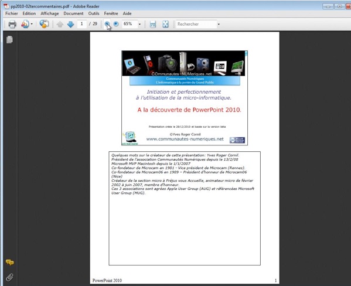The width and height of the screenshot is (351, 286).
Task: Click the Microcam computer mascot logo
Action: point(130,138)
